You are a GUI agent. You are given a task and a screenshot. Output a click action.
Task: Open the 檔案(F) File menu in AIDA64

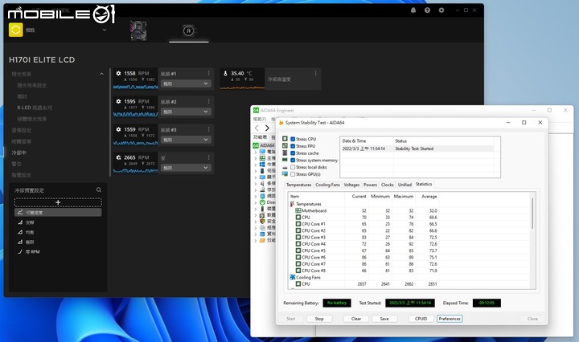[260, 119]
